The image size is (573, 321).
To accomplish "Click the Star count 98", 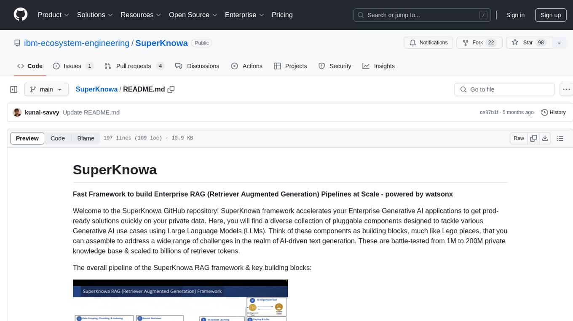I will click(541, 43).
